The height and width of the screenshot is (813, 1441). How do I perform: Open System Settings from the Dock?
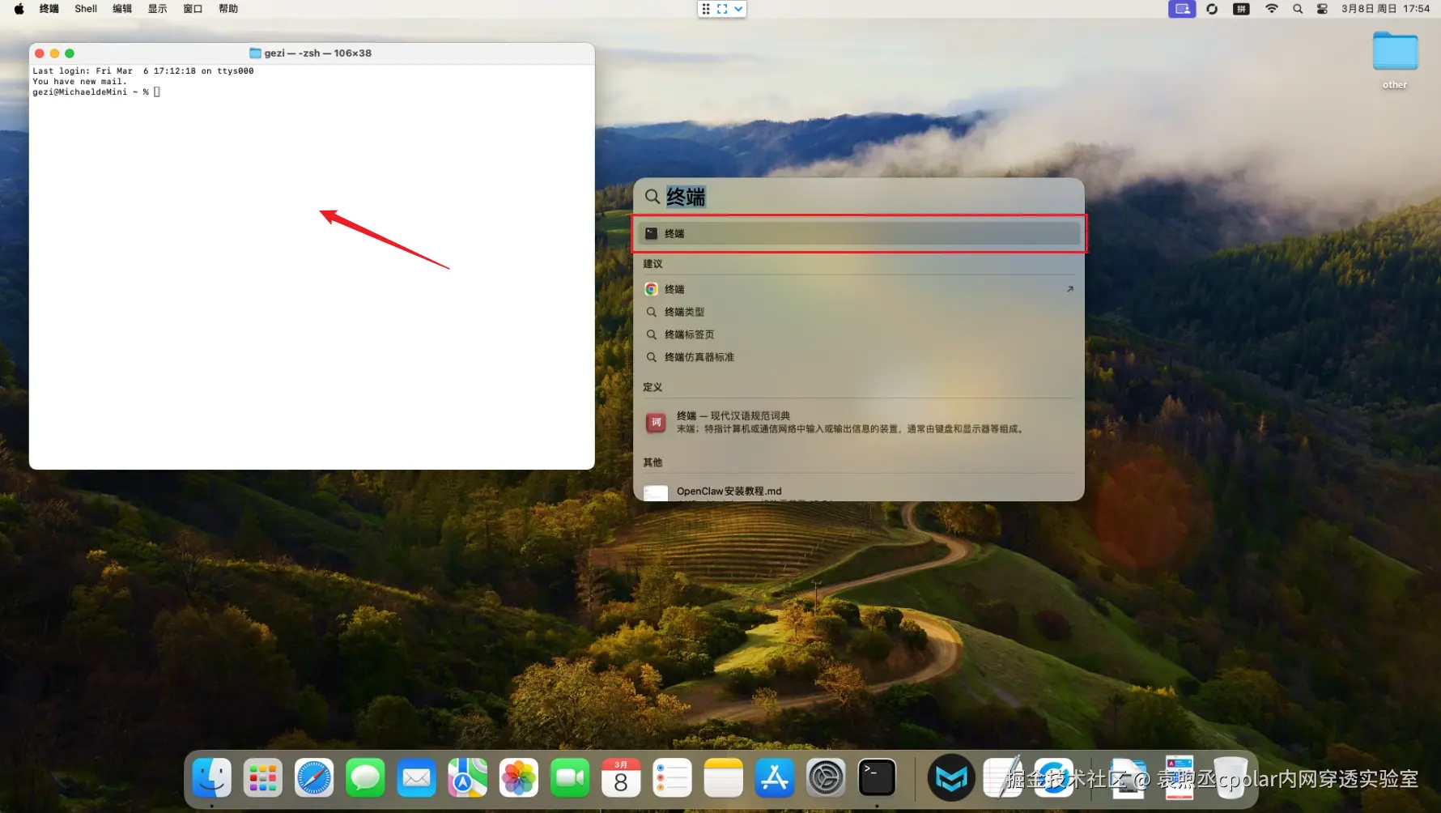826,778
